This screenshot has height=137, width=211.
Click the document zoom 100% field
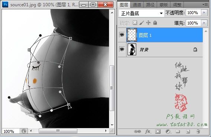tap(11, 131)
